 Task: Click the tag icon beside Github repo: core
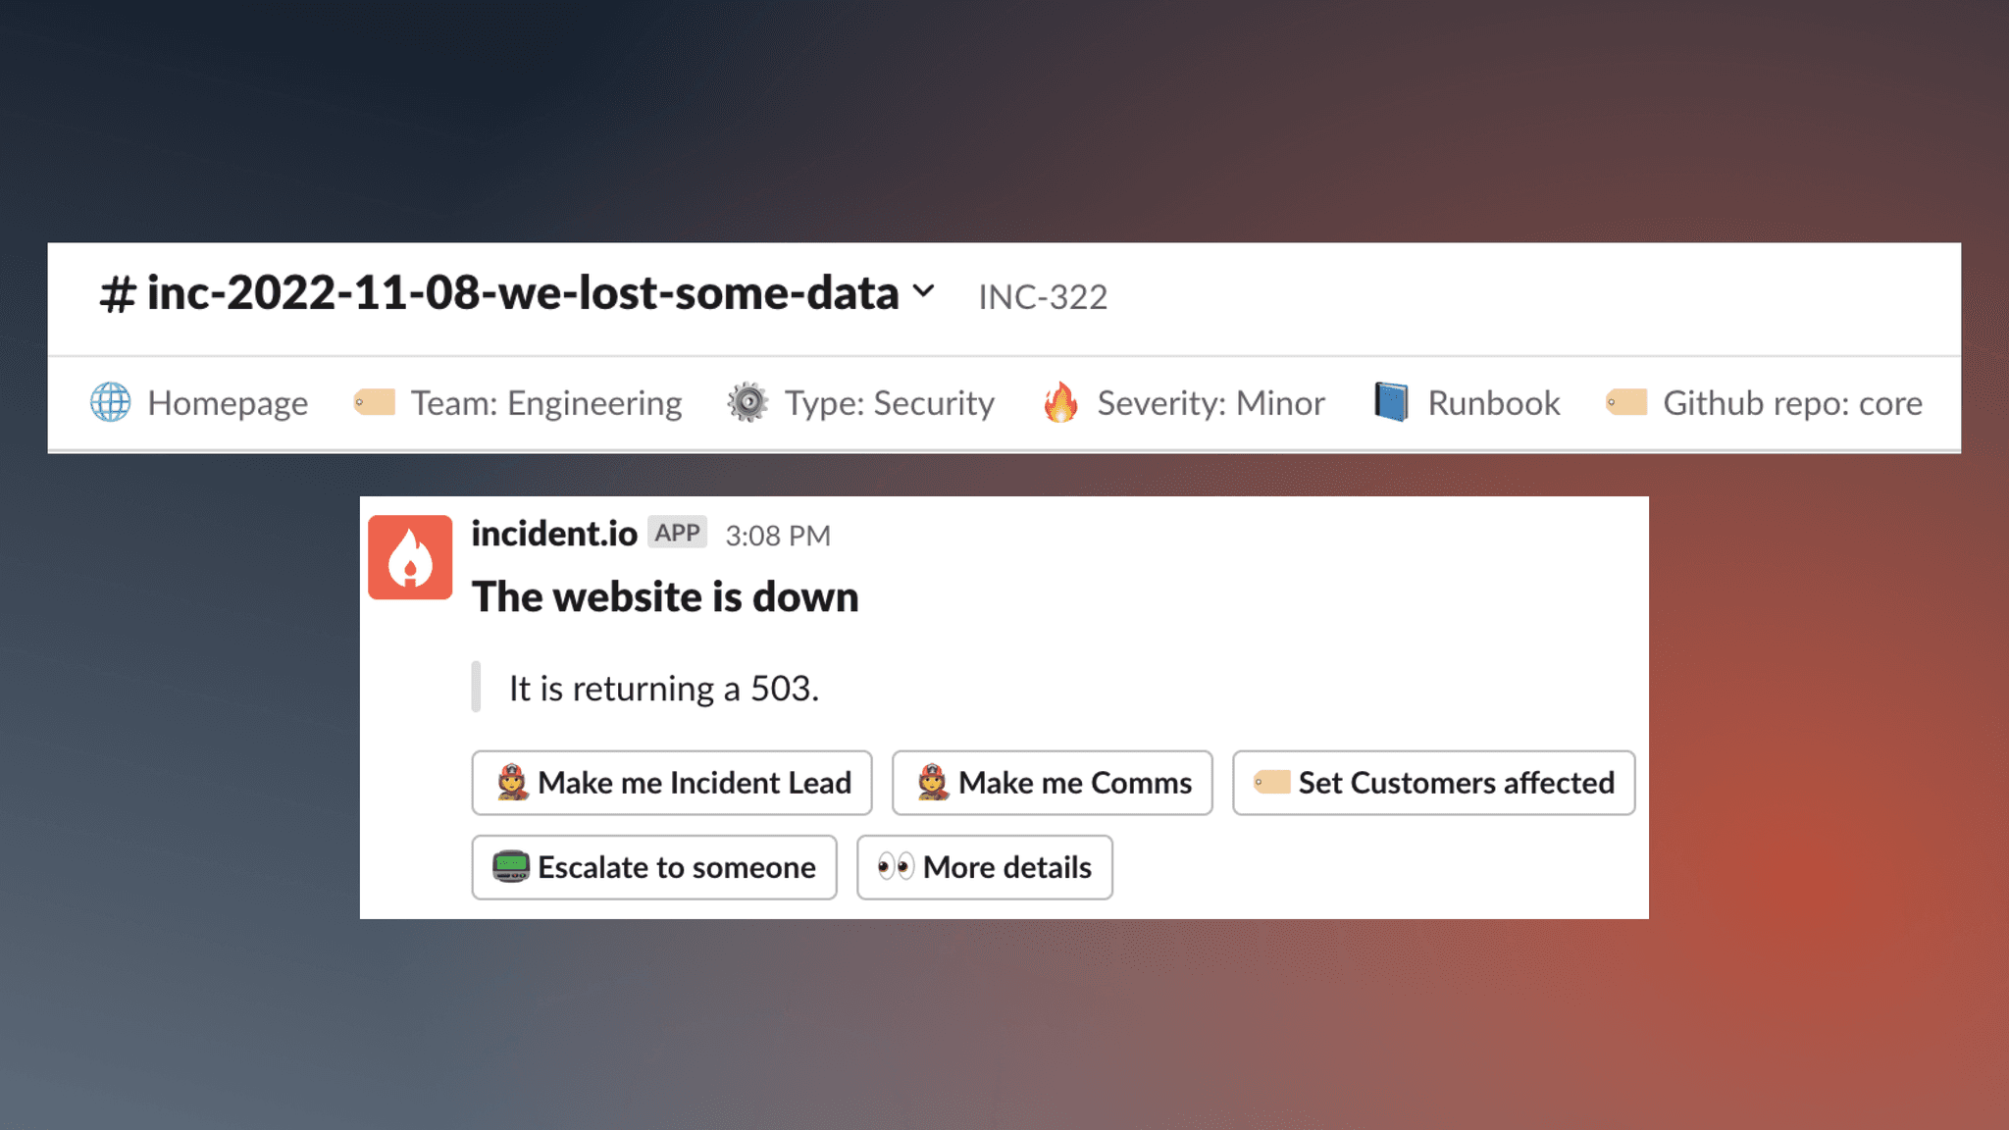click(x=1625, y=402)
